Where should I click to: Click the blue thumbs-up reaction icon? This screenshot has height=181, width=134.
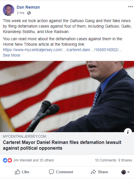click(x=5, y=160)
